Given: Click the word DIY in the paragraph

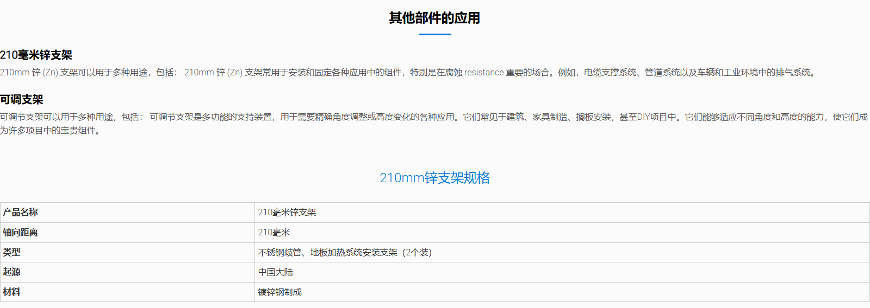Looking at the screenshot, I should 644,117.
